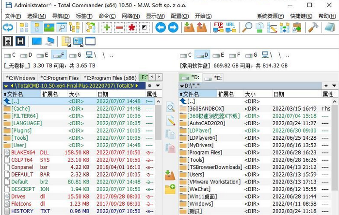Unselect group with red minus icon
Viewport: 339px width, 215px height.
coord(119,28)
